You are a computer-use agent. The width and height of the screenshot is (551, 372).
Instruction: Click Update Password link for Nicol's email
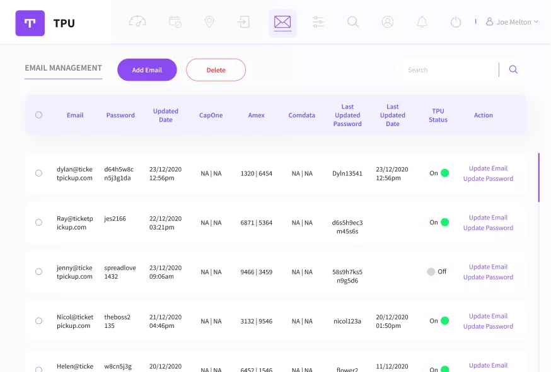coord(488,327)
